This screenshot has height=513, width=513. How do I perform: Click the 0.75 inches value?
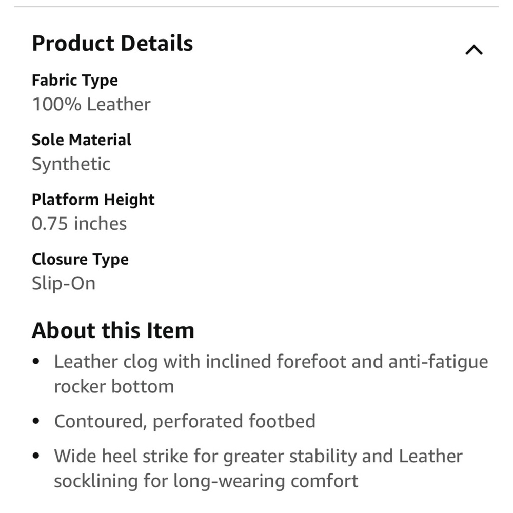pos(79,224)
